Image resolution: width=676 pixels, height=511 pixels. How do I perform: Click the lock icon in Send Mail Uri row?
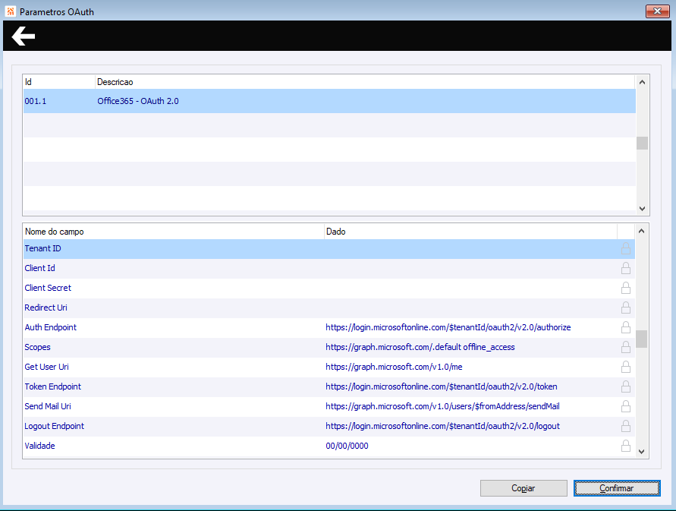(626, 406)
